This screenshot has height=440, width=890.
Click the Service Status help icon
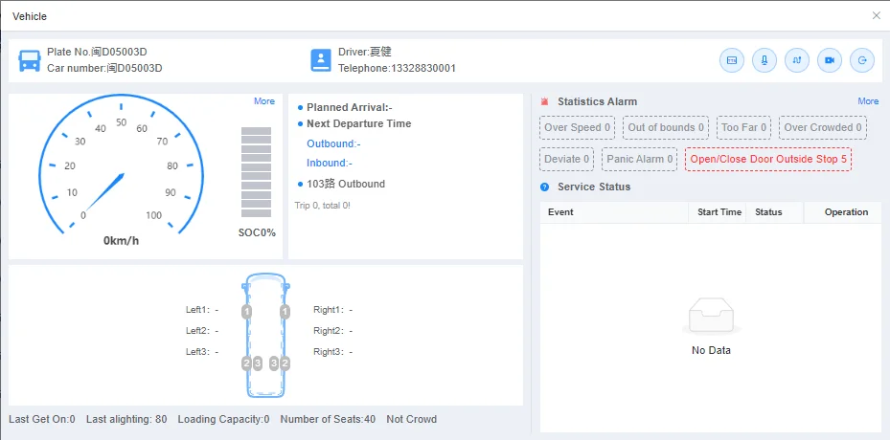point(544,187)
